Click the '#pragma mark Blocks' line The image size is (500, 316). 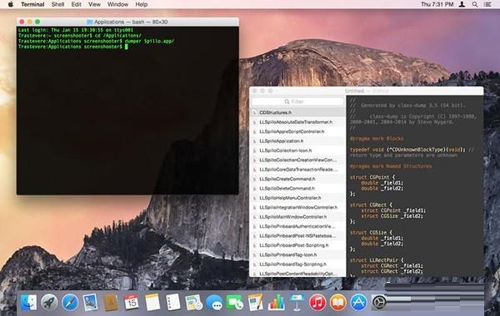tap(377, 138)
